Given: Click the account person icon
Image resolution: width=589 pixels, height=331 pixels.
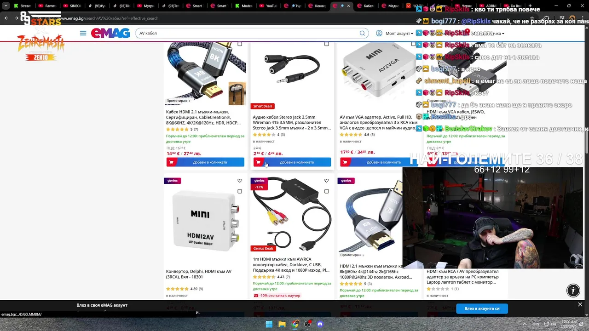Looking at the screenshot, I should 379,33.
